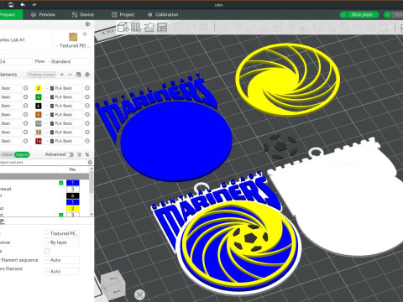Edit preset for filament 12 PLA Basic
The image size is (403, 302).
tap(87, 133)
